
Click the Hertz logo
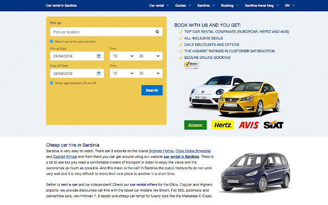(x=222, y=125)
